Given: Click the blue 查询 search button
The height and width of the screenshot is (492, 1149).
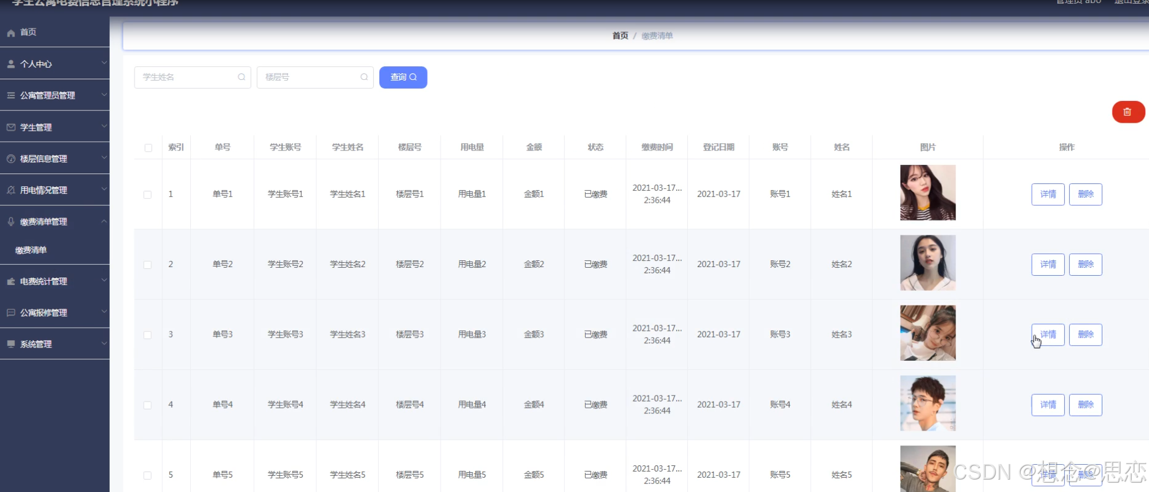Looking at the screenshot, I should tap(403, 77).
